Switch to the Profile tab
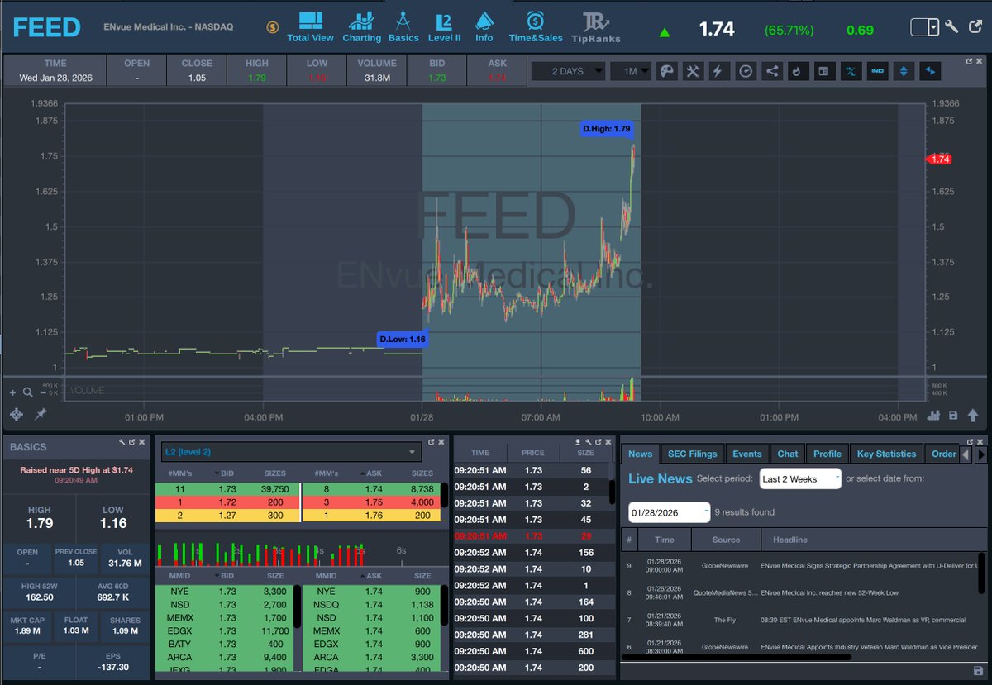Screen dimensions: 992x685 [x=827, y=454]
